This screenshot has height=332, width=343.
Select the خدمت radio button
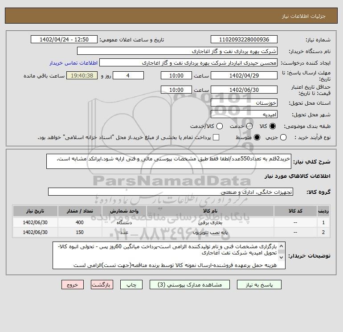click(x=249, y=126)
